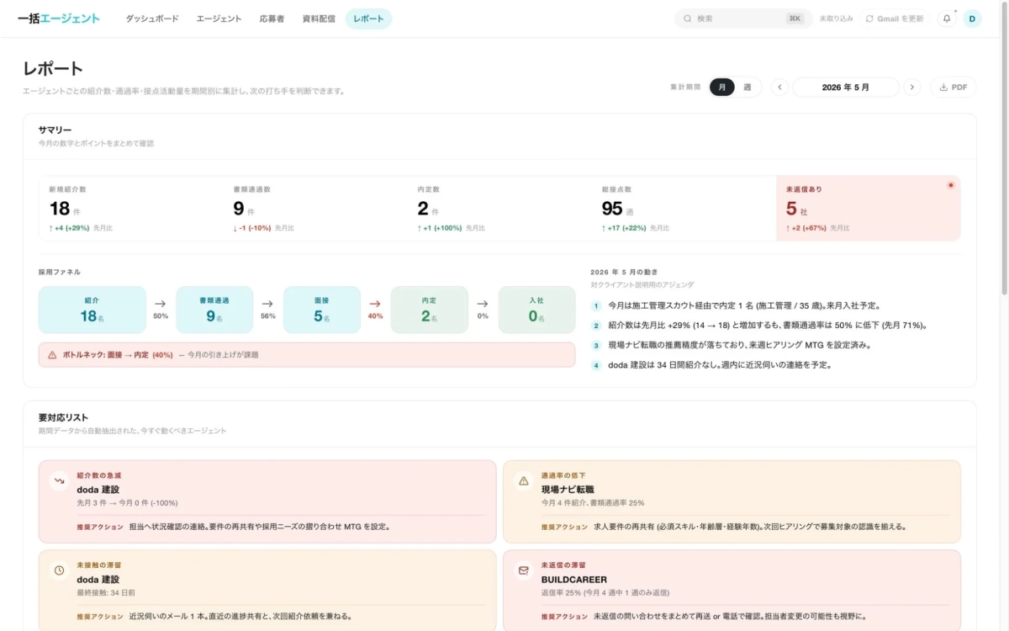Open the user avatar D menu
The image size is (1009, 631).
point(972,19)
